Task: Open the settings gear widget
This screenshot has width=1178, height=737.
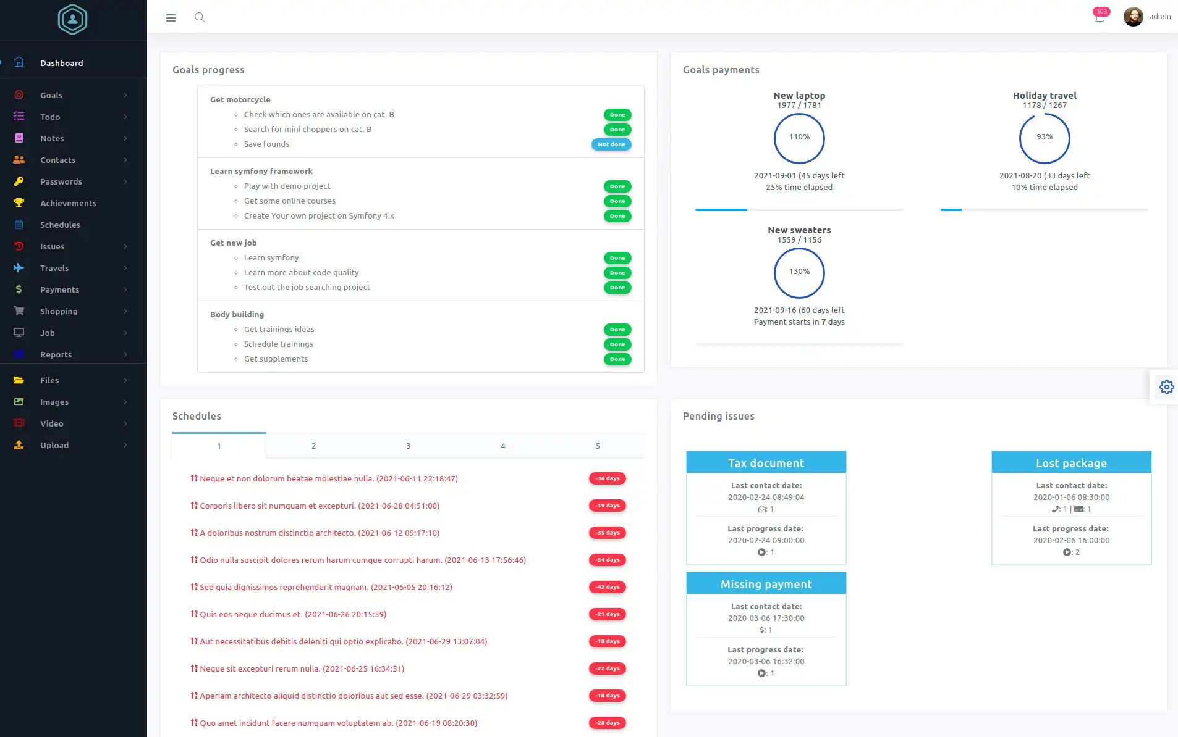Action: coord(1166,387)
